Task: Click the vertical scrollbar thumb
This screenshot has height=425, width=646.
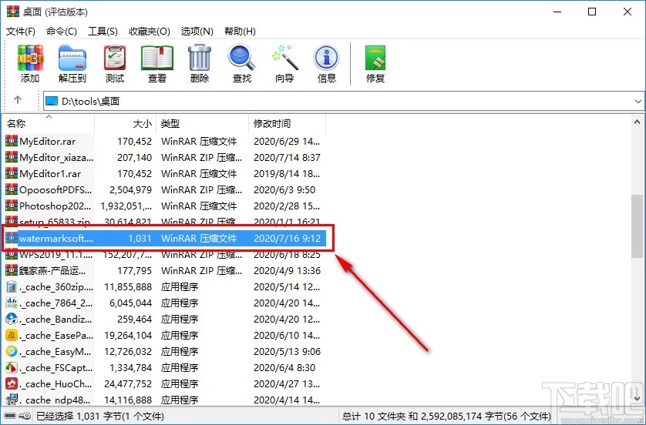Action: click(x=638, y=226)
